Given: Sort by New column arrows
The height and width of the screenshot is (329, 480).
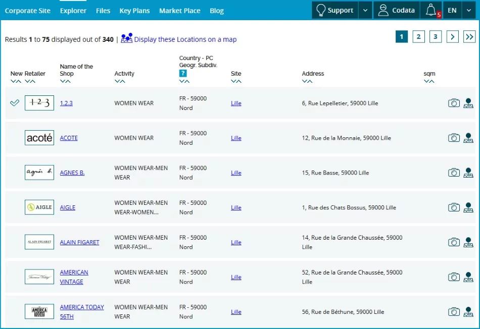Looking at the screenshot, I should point(16,81).
